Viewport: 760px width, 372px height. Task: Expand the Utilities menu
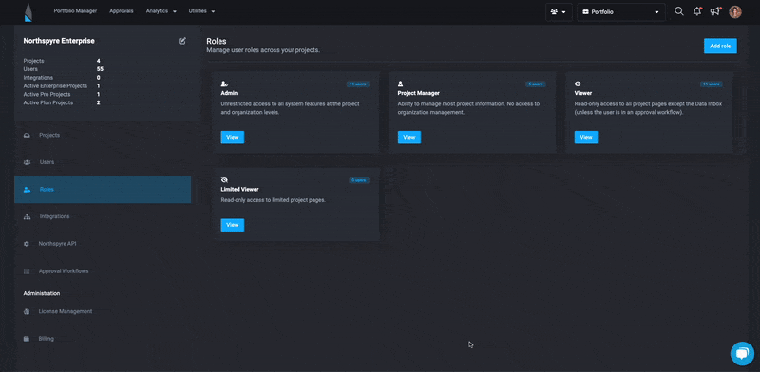point(201,11)
